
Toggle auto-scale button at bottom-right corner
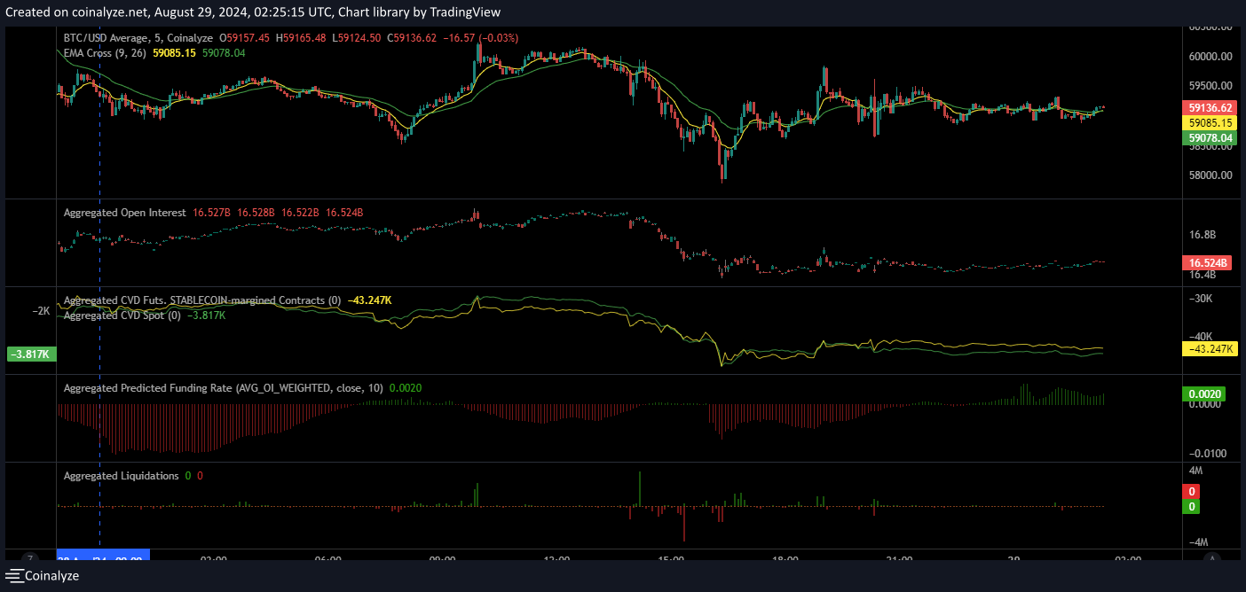(1213, 559)
